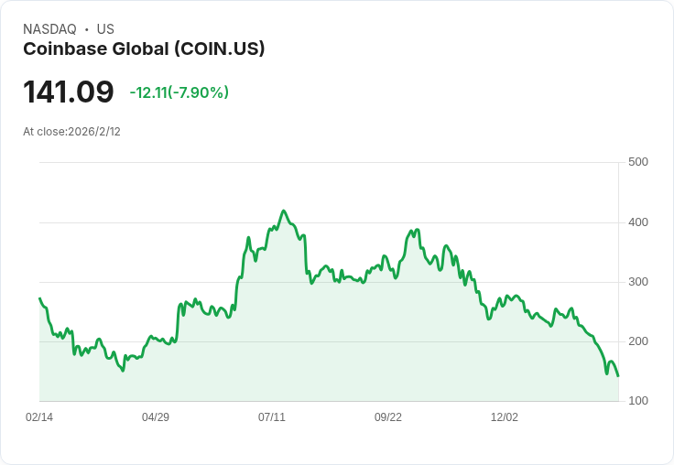This screenshot has height=465, width=674.
Task: Click the current price 141.09
Action: click(x=69, y=92)
